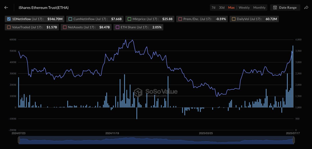Click the 3,500 right axis label
The image size is (312, 149).
coord(298,51)
